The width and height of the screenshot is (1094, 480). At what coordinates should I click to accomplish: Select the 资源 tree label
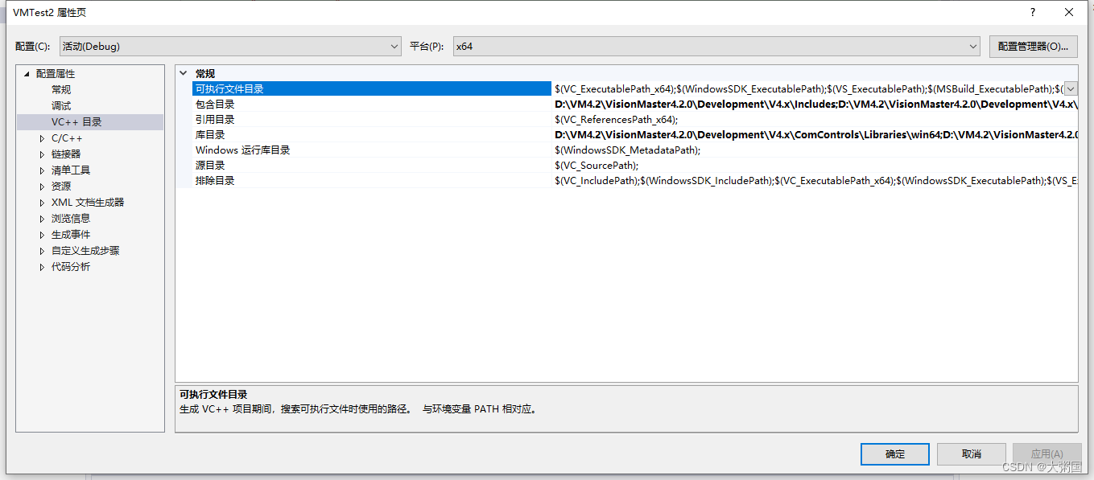(61, 187)
